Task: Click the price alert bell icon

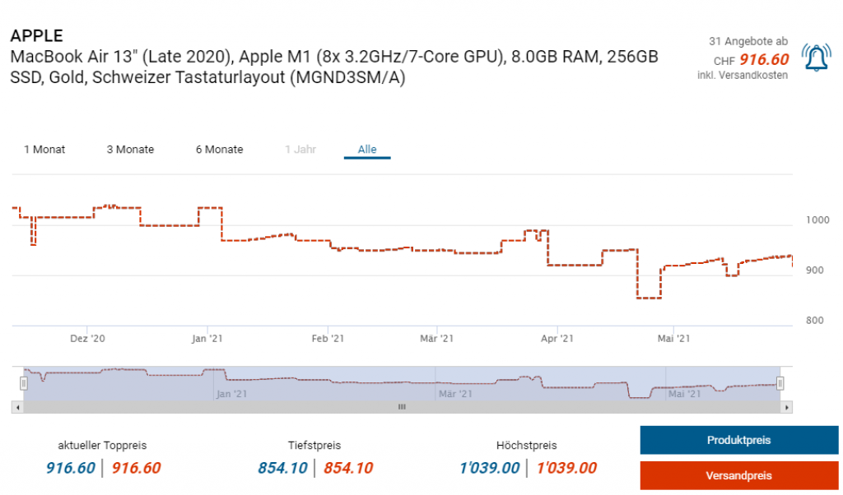Action: (x=815, y=58)
